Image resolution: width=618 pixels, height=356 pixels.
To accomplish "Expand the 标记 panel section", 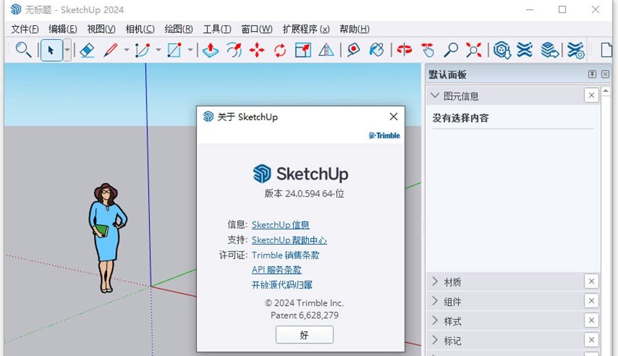I will click(435, 340).
